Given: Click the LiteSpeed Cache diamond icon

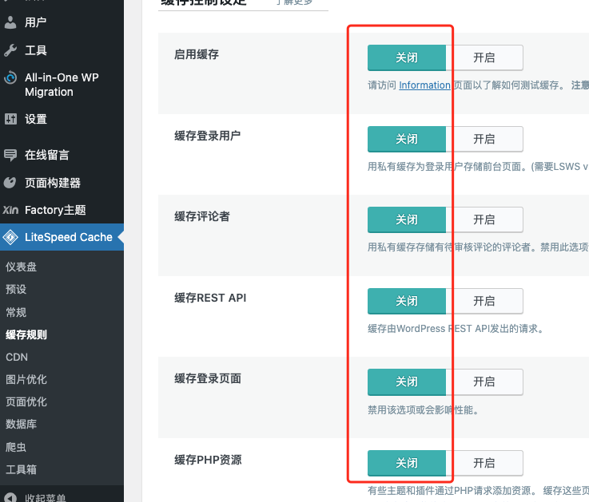Looking at the screenshot, I should pos(10,237).
